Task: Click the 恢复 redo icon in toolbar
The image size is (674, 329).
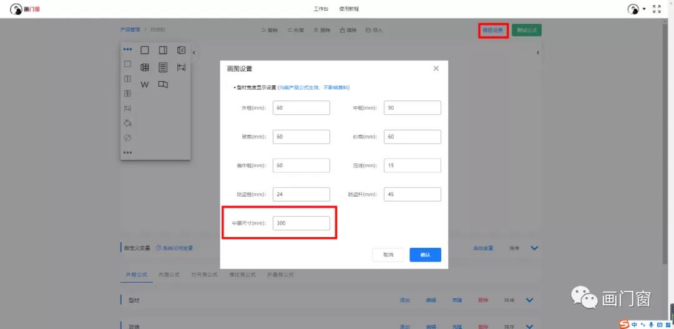Action: coord(290,30)
